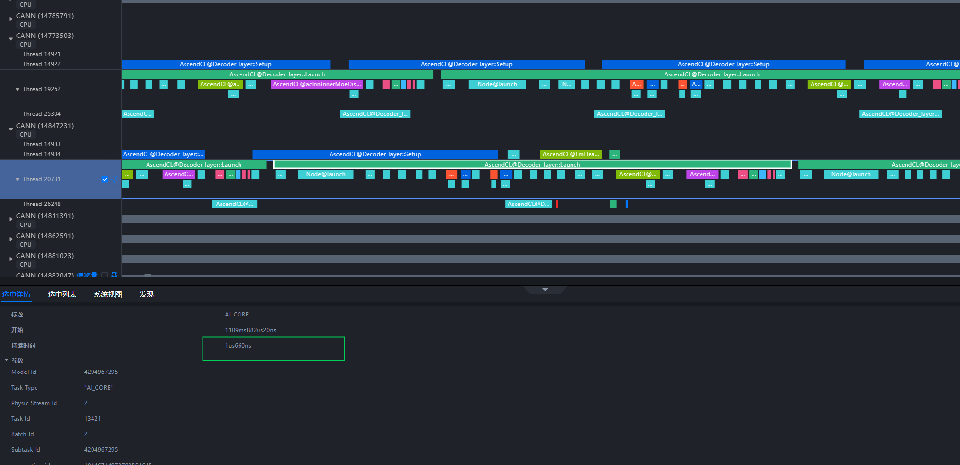Screen dimensions: 960x465
Task: Collapse the CANN (14773503) group
Action: pos(11,39)
